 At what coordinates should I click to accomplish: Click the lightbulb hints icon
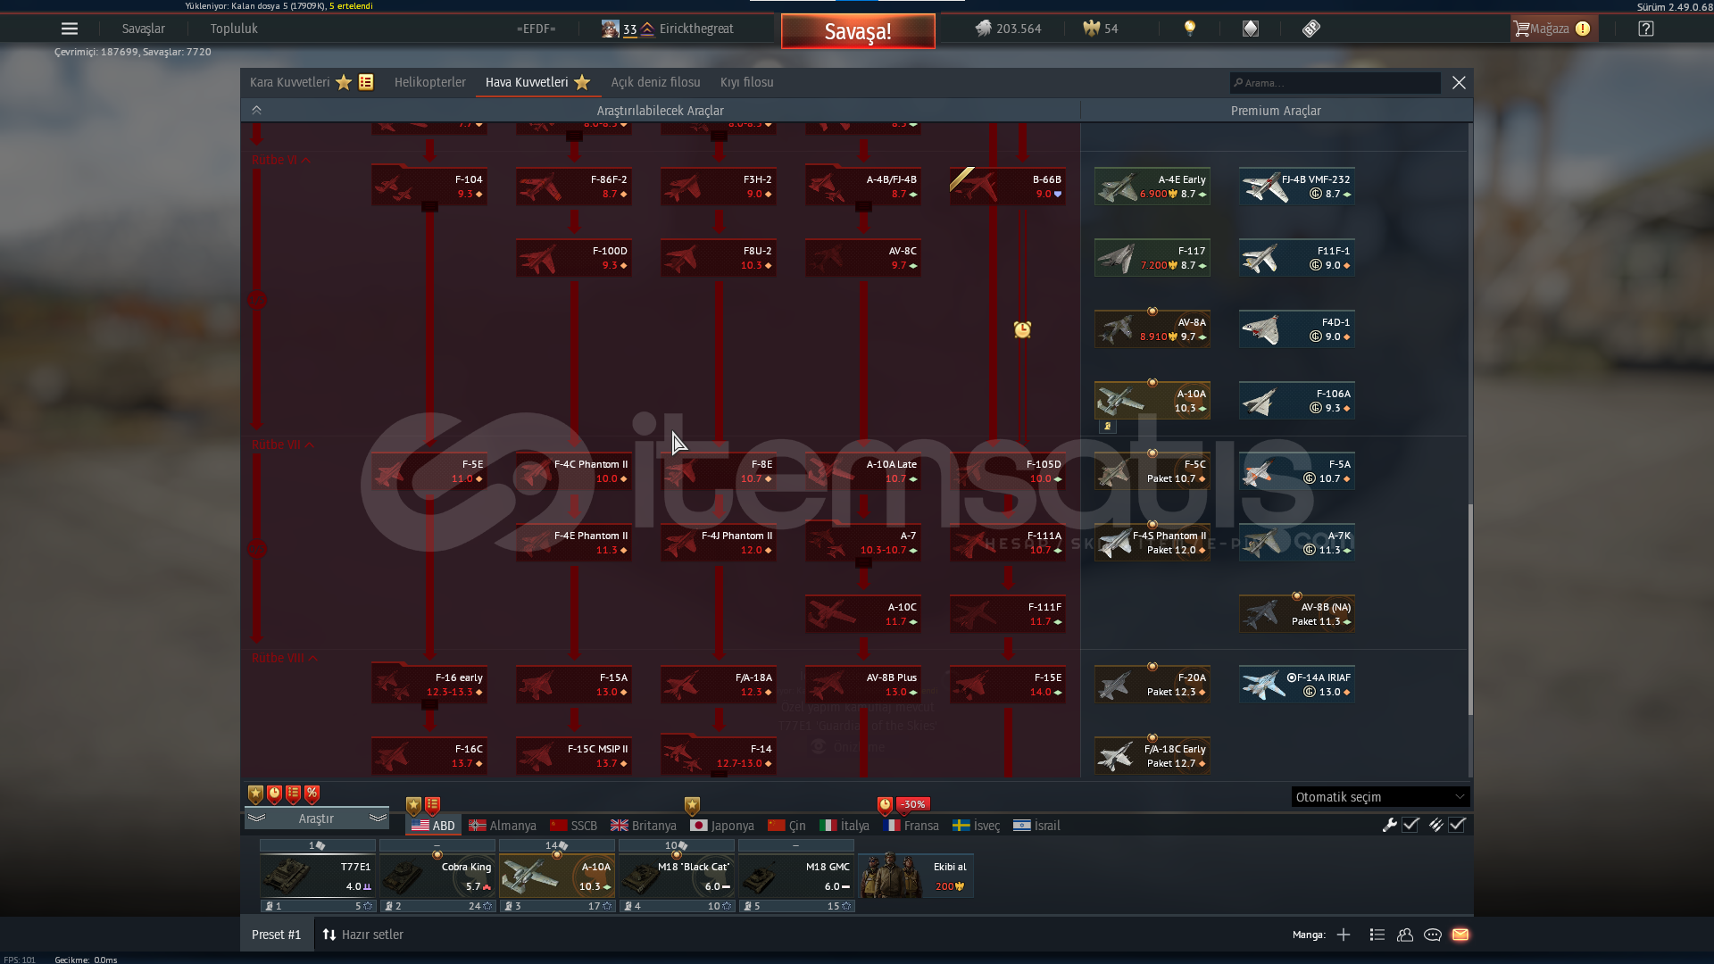[x=1189, y=29]
